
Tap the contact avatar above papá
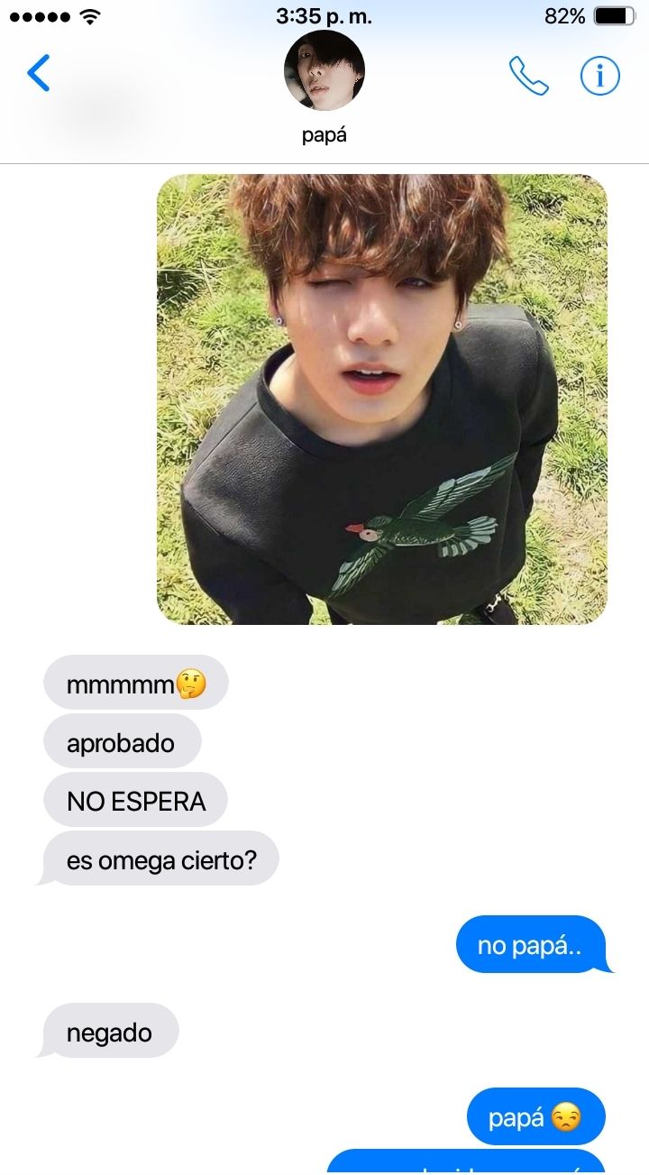324,70
